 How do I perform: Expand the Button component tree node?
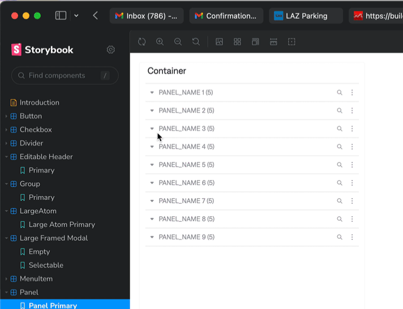6,116
